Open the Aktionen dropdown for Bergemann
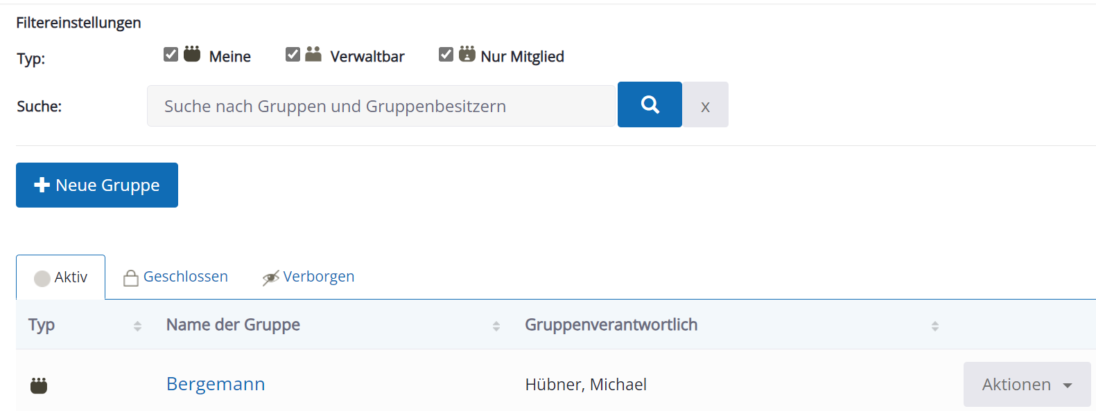Image resolution: width=1096 pixels, height=411 pixels. (x=1027, y=384)
